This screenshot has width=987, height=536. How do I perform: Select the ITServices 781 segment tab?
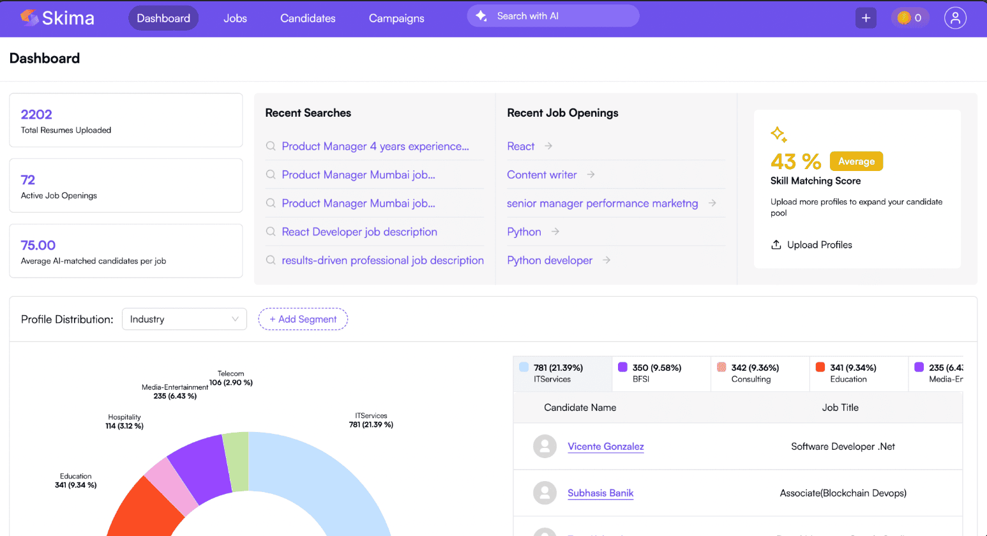coord(562,373)
